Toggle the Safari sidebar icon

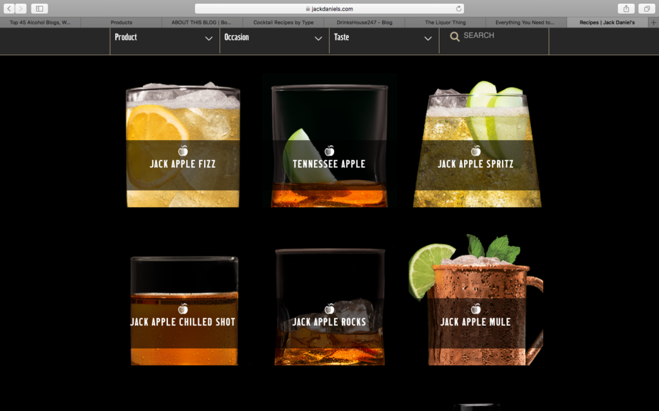pyautogui.click(x=39, y=8)
